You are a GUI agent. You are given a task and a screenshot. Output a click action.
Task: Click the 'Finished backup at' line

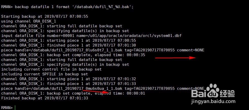click(x=45, y=98)
